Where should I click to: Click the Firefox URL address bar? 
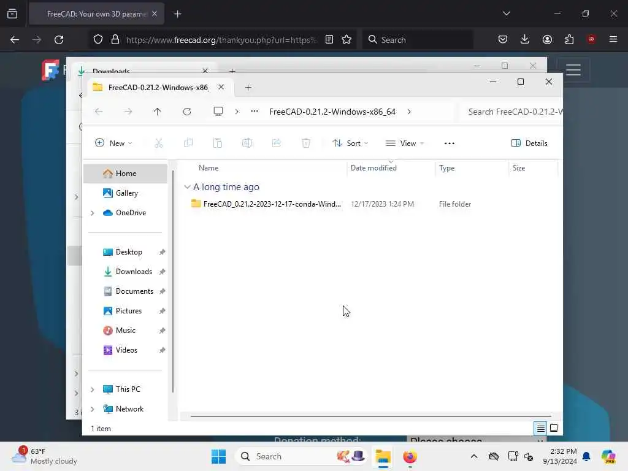tap(221, 40)
